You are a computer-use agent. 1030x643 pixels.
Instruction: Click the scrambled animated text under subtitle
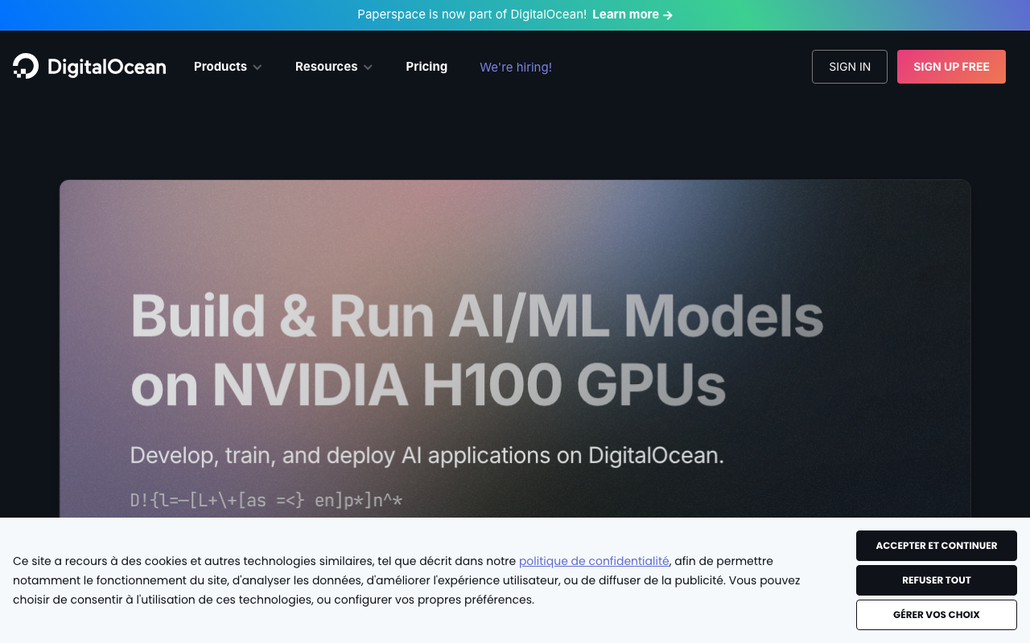point(266,501)
